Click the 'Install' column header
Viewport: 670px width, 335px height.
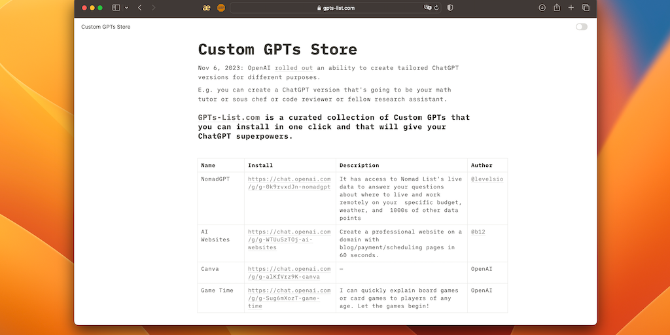pyautogui.click(x=260, y=166)
